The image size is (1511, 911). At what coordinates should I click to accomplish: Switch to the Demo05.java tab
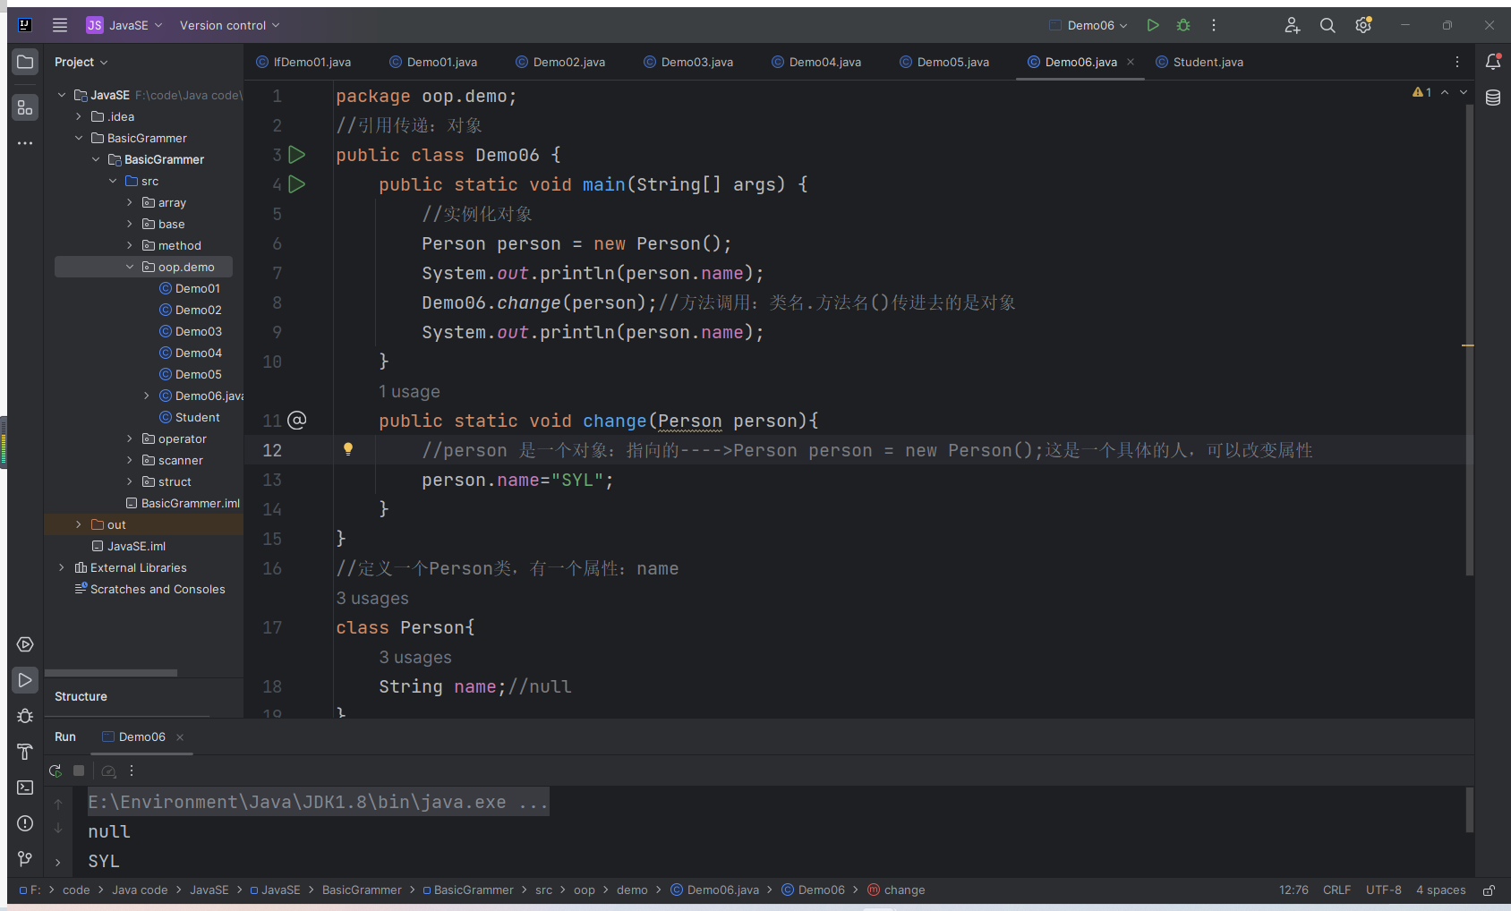944,62
